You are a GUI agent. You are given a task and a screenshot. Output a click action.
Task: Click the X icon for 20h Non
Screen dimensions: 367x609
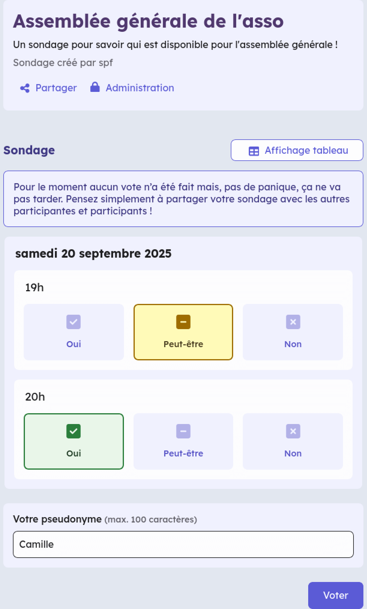[x=293, y=431]
